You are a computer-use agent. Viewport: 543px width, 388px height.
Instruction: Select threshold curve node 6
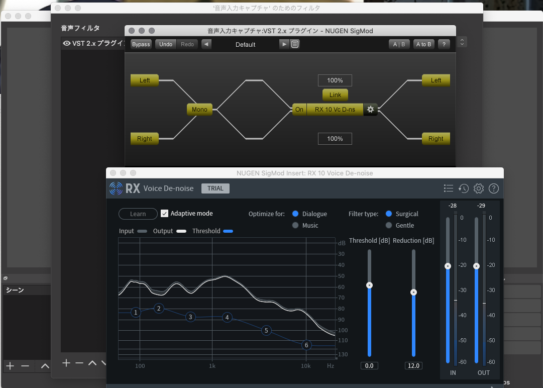click(x=306, y=345)
